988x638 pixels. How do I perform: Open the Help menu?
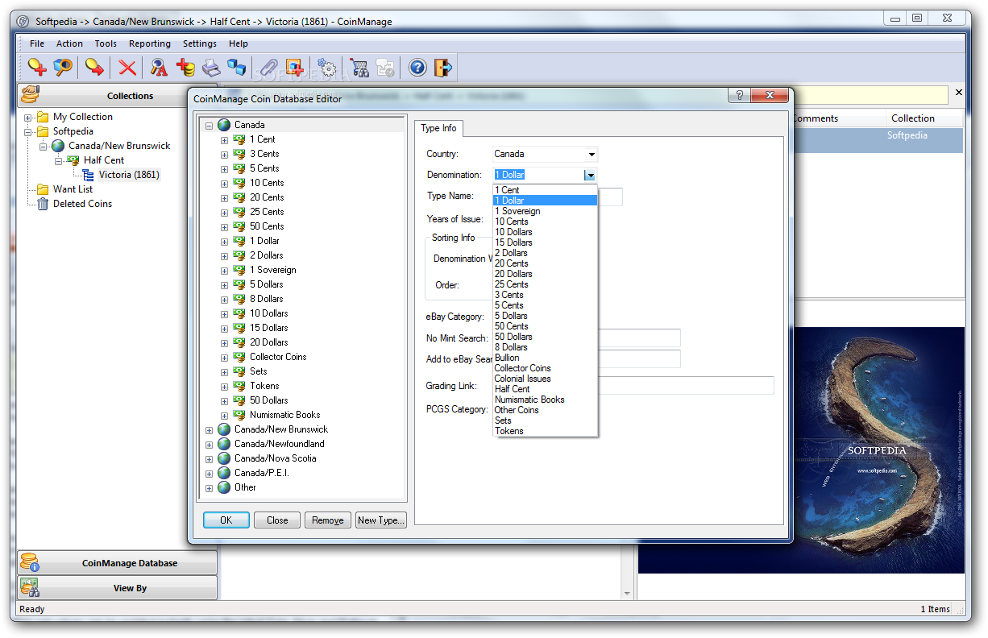239,43
